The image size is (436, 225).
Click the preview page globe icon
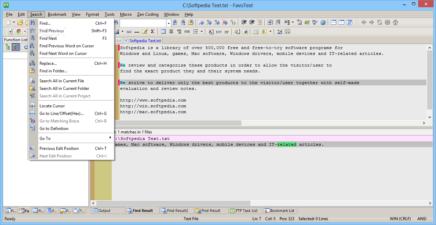(x=10, y=32)
